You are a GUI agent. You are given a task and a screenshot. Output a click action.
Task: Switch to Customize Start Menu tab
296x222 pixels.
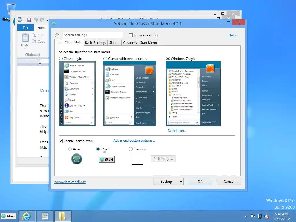click(140, 43)
